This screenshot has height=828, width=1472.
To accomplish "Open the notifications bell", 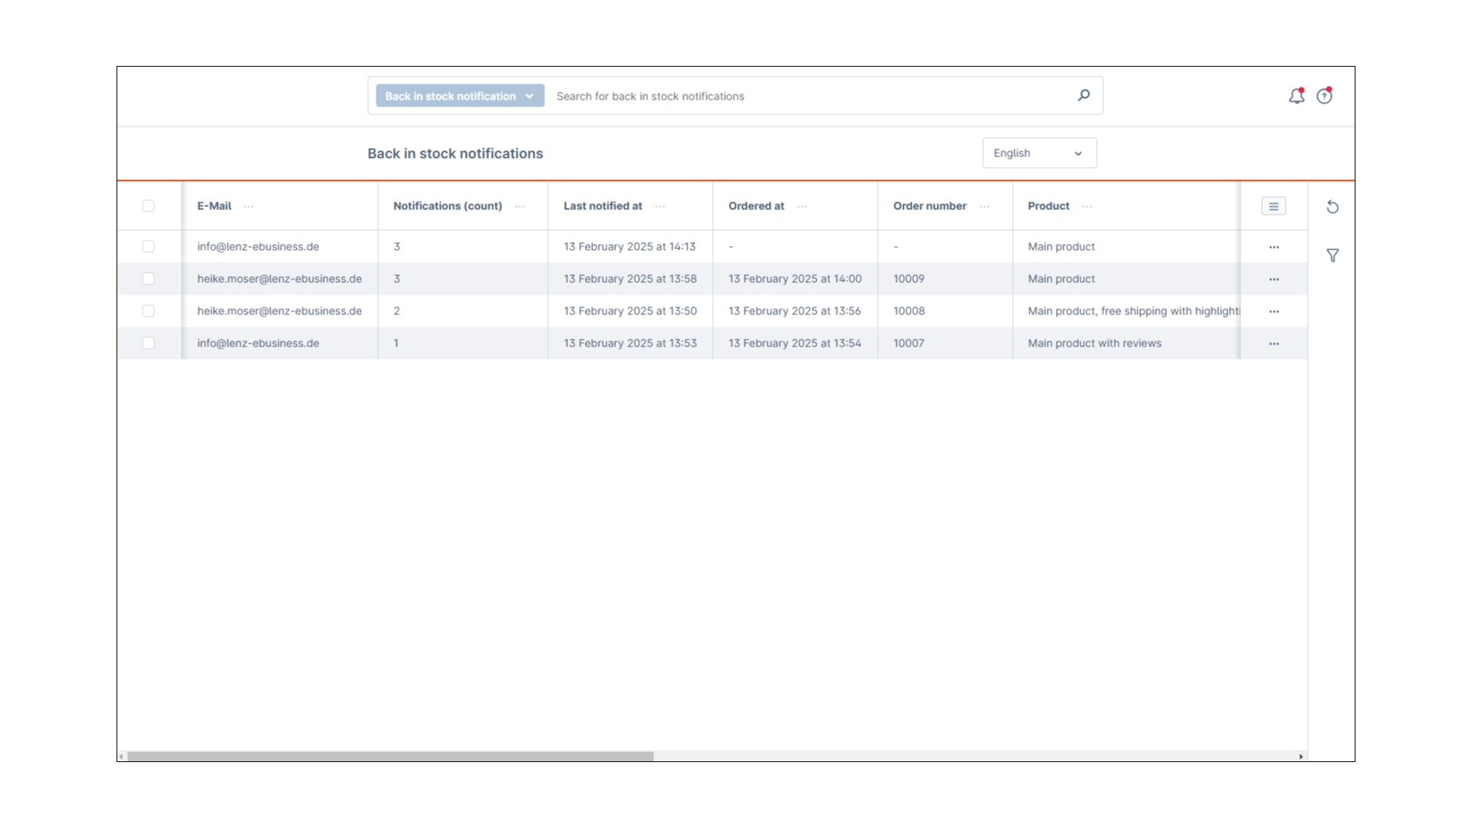I will coord(1296,96).
